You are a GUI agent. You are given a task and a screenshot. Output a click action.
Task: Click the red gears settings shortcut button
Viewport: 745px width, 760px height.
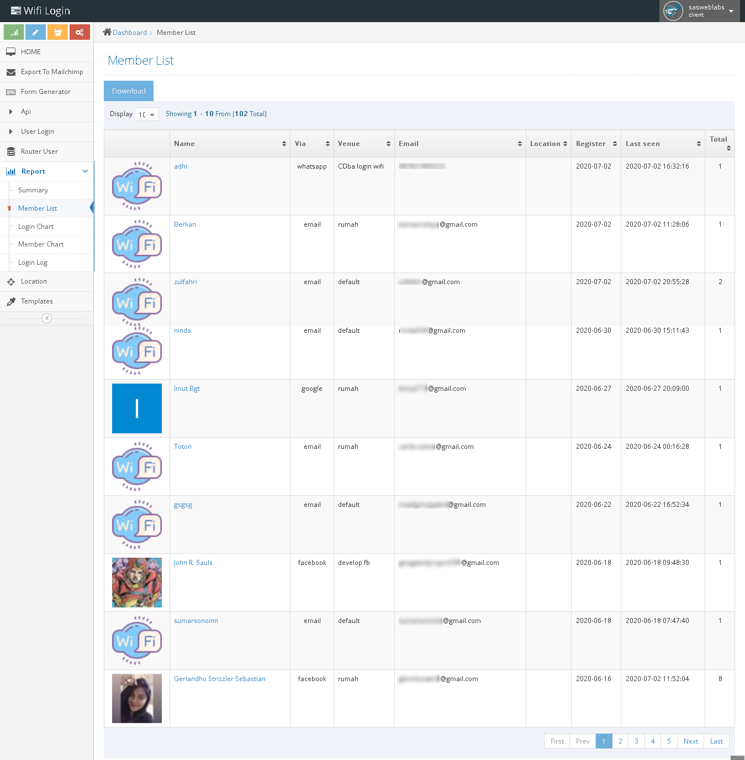click(80, 32)
